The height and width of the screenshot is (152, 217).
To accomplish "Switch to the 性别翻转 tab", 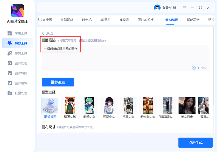I will pyautogui.click(x=67, y=20).
